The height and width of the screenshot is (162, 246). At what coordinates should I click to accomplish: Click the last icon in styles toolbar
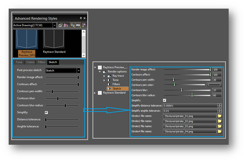point(84,25)
